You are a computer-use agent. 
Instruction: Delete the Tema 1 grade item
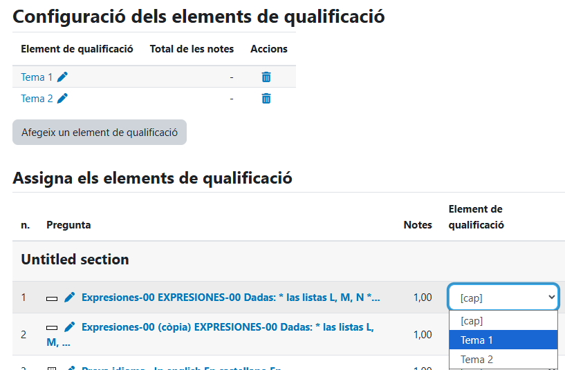coord(266,77)
